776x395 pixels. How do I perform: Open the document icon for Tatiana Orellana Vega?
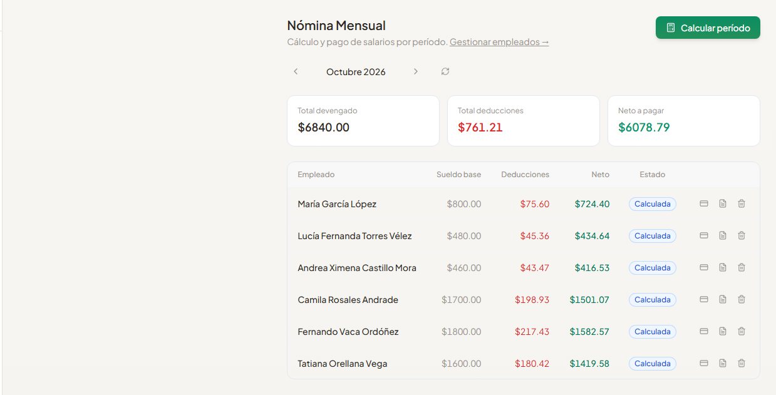[x=723, y=363]
